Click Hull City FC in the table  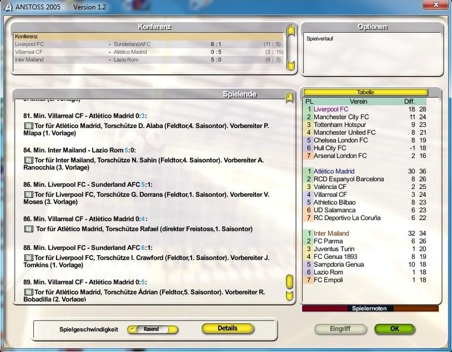(x=330, y=148)
